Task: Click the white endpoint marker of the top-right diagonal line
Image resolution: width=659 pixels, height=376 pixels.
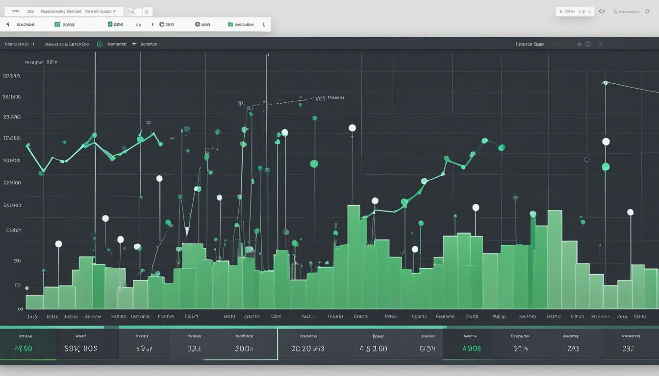Action: (x=605, y=83)
